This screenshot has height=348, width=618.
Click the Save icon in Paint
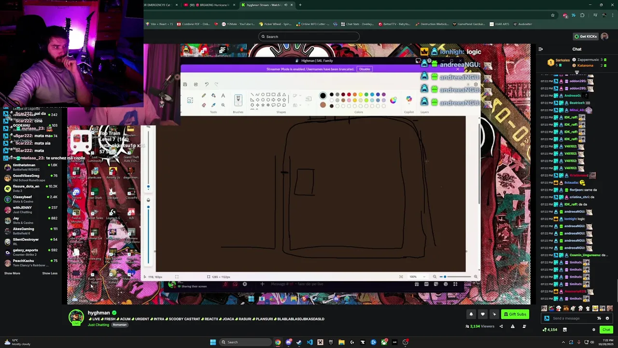[185, 84]
